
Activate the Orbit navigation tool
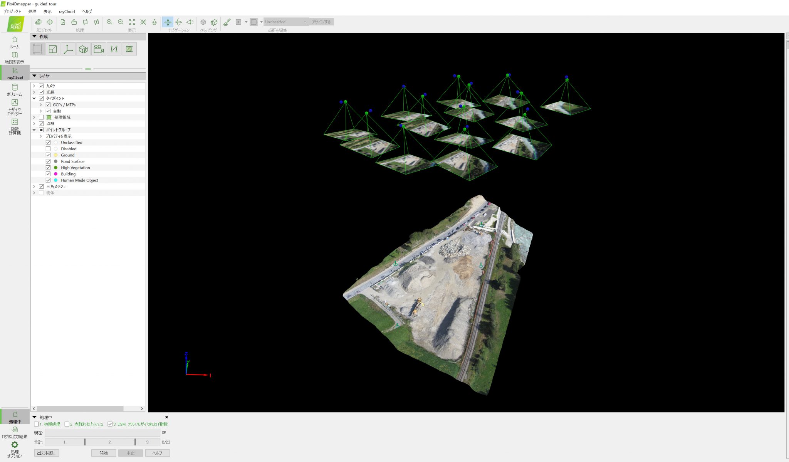[179, 22]
